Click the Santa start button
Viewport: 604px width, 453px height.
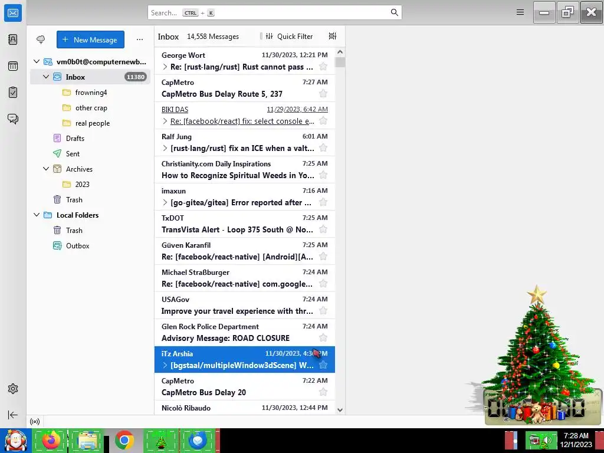pos(15,440)
